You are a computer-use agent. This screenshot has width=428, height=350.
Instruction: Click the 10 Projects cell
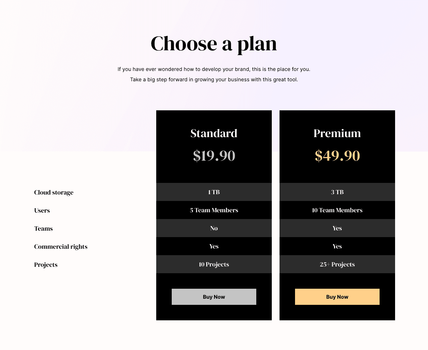(x=214, y=264)
